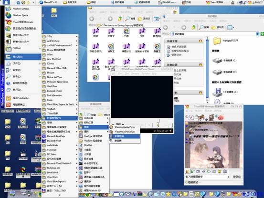Click 搜尋 button in My Computer toolbar
Image resolution: width=264 pixels, height=198 pixels.
tap(204, 27)
